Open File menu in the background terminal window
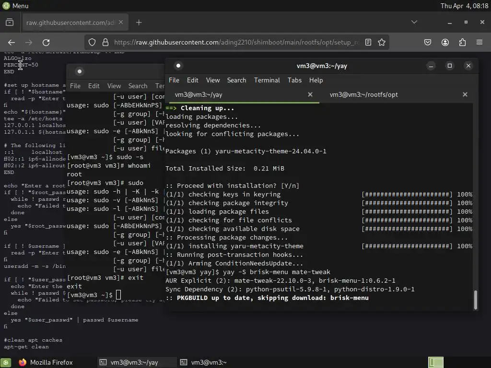This screenshot has width=491, height=368. tap(75, 86)
